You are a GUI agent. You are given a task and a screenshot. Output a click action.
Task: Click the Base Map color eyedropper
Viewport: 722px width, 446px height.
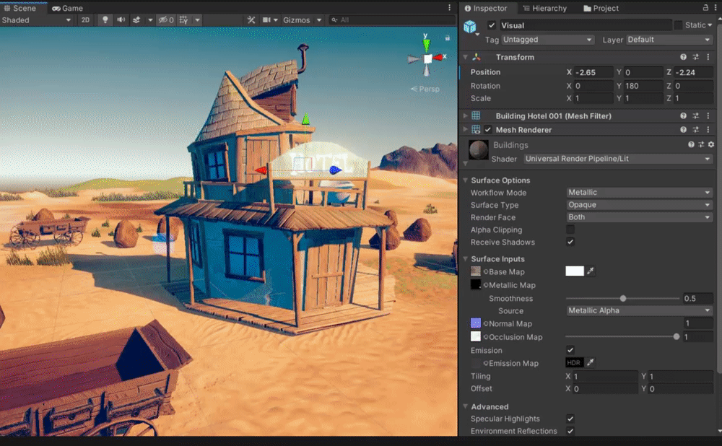591,271
